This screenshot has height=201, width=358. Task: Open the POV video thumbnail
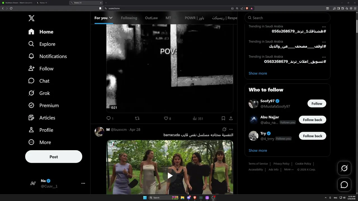coord(170,68)
